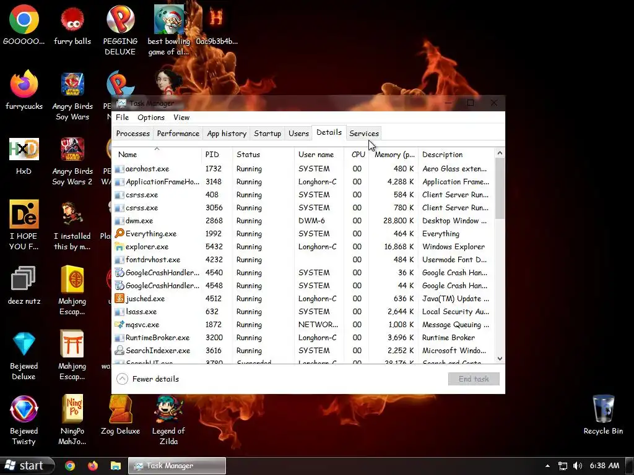634x475 pixels.
Task: Open the Options menu in Task Manager
Action: coord(151,117)
